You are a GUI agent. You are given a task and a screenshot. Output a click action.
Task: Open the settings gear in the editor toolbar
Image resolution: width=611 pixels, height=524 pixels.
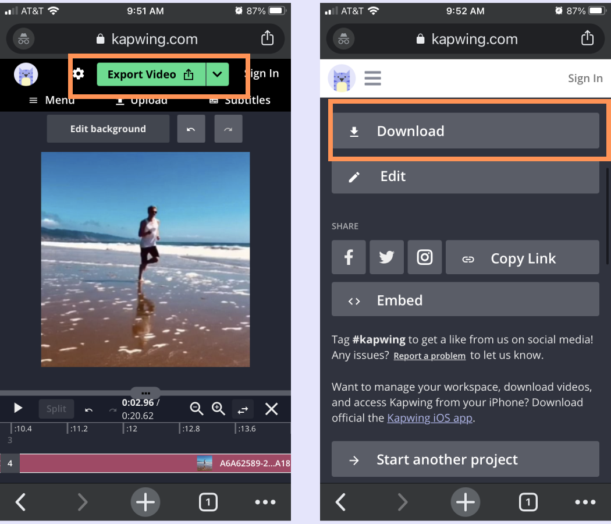click(x=79, y=74)
